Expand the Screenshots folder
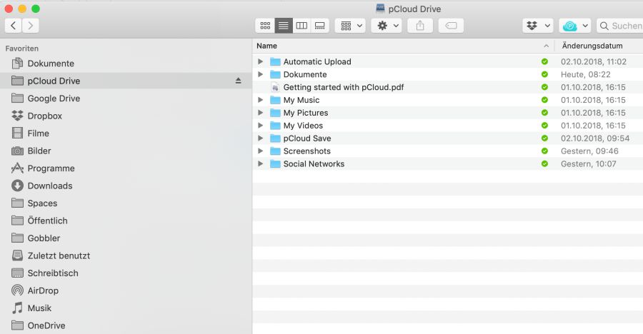The height and width of the screenshot is (334, 643). click(260, 151)
